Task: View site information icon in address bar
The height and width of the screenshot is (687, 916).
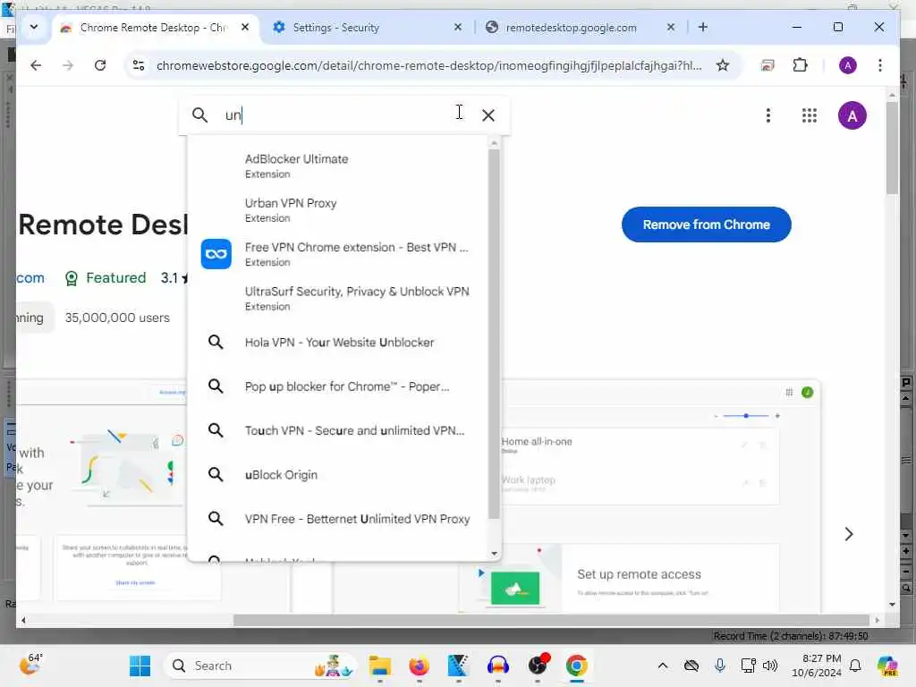Action: 139,65
